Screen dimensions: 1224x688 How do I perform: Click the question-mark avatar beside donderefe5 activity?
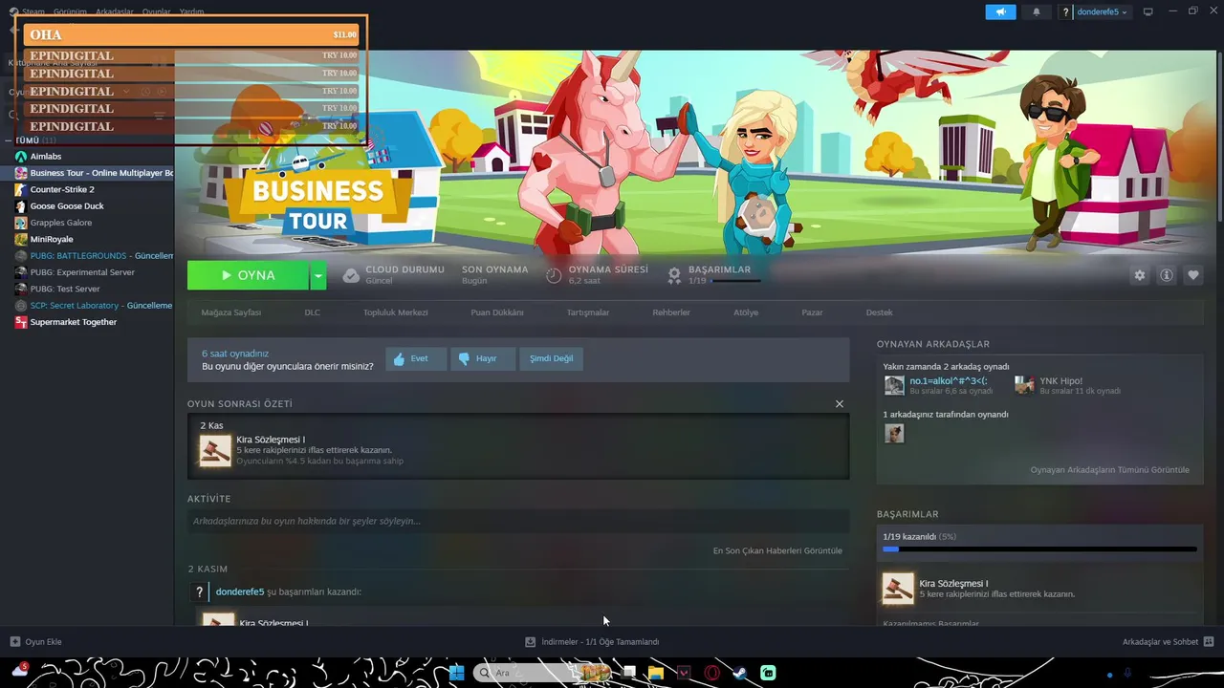199,592
